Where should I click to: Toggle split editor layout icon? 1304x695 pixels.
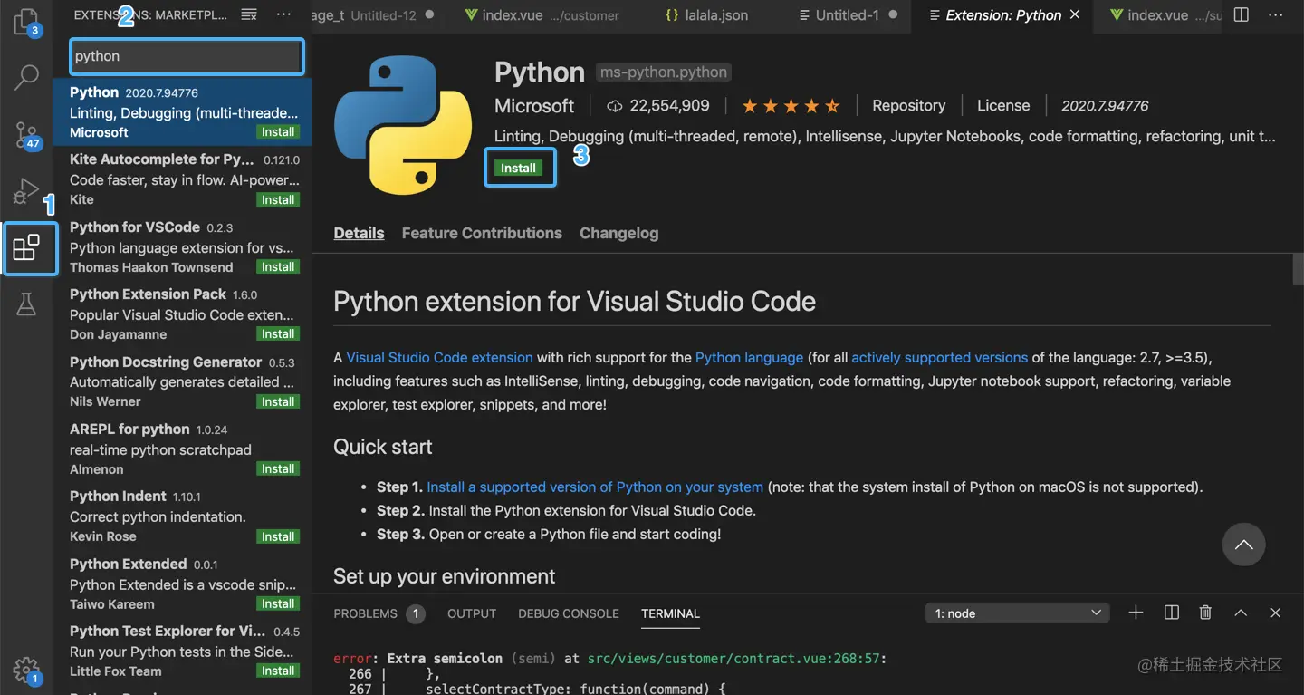[x=1242, y=15]
